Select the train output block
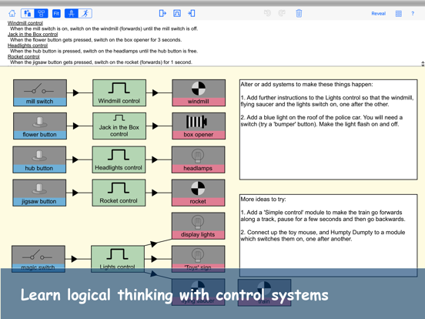 point(265,293)
